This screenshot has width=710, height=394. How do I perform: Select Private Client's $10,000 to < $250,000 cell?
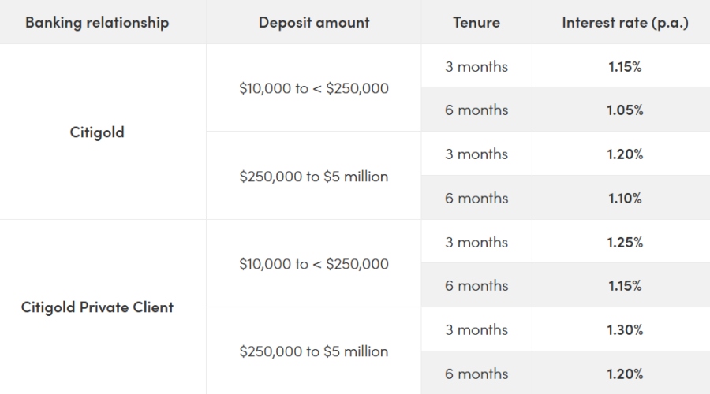point(314,264)
